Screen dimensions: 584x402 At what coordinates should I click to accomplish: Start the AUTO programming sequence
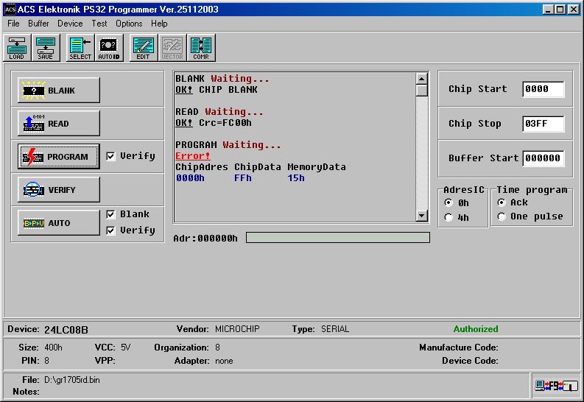59,223
